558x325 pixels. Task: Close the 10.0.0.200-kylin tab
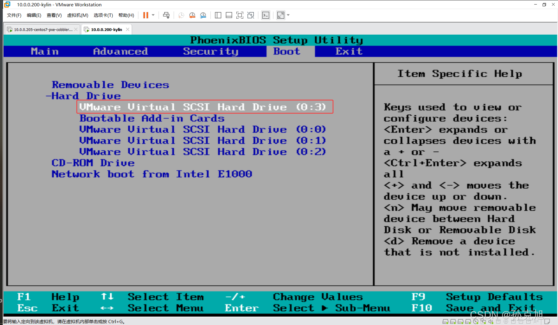(x=128, y=29)
